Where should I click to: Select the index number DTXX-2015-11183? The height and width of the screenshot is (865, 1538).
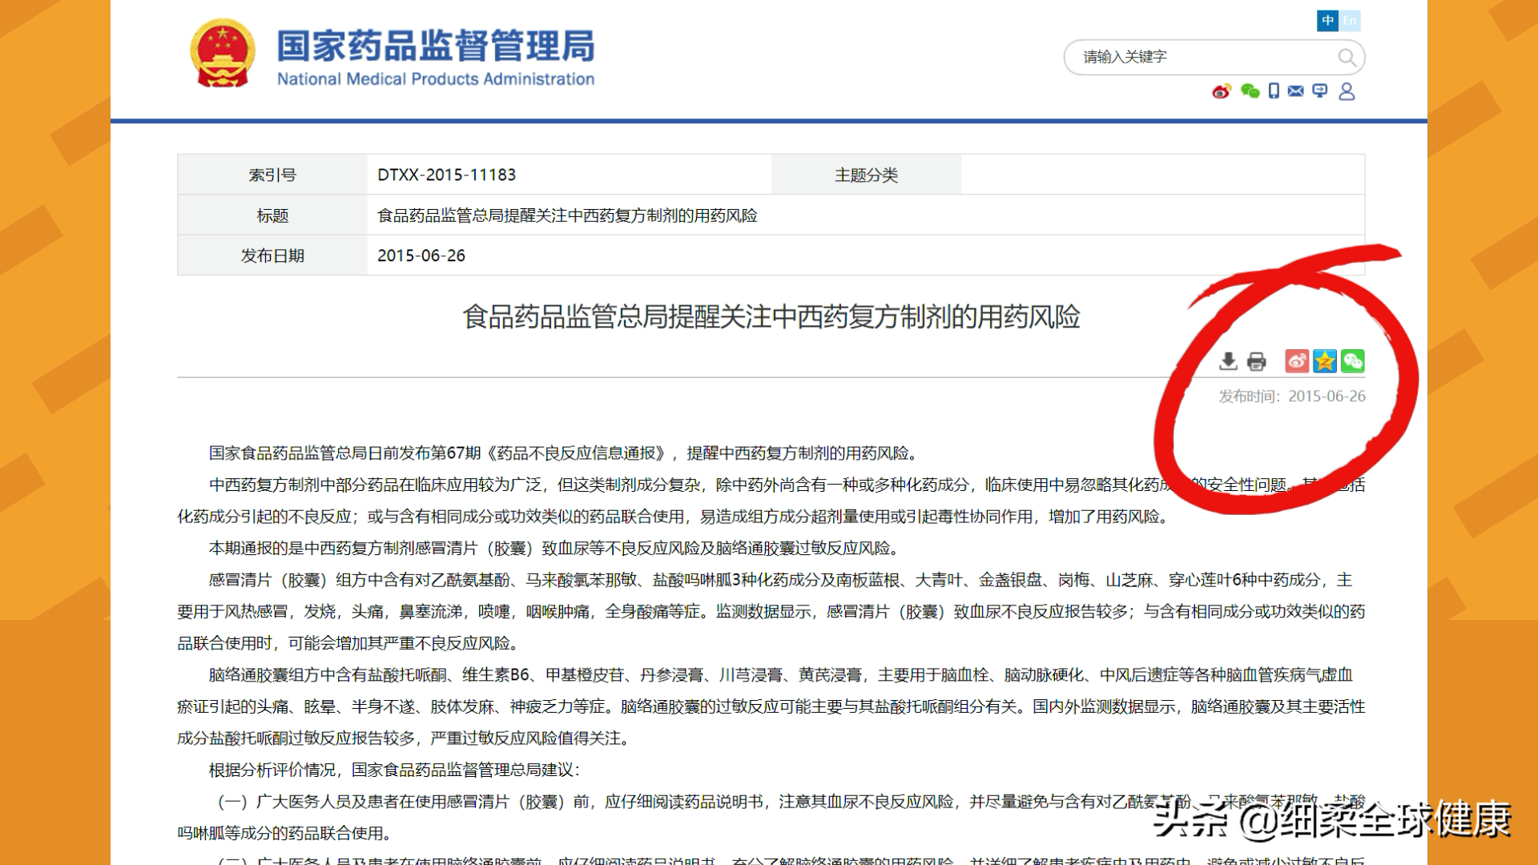[447, 175]
